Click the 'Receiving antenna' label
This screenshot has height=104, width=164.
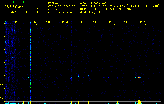click(60, 12)
